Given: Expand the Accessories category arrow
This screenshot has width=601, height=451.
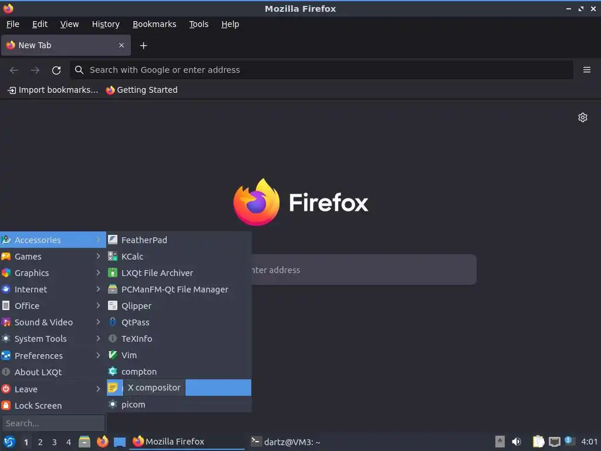Looking at the screenshot, I should [x=98, y=240].
